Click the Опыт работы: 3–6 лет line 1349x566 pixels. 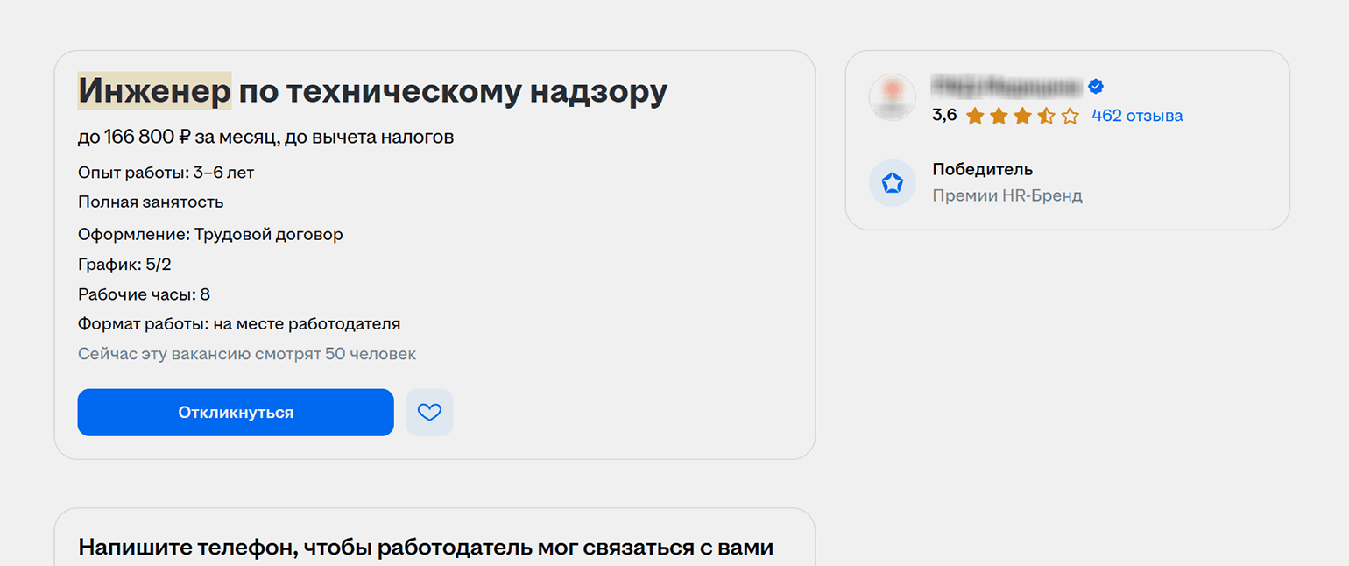click(x=166, y=173)
